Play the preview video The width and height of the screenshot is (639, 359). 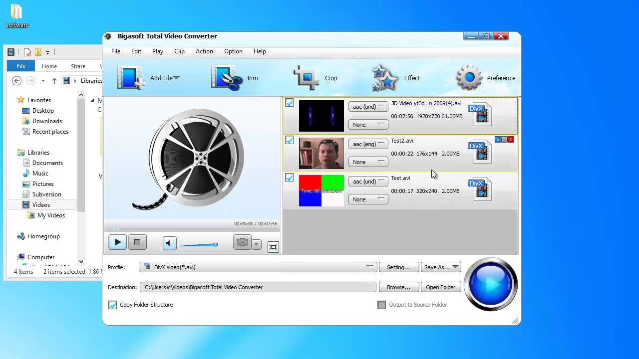pos(118,243)
